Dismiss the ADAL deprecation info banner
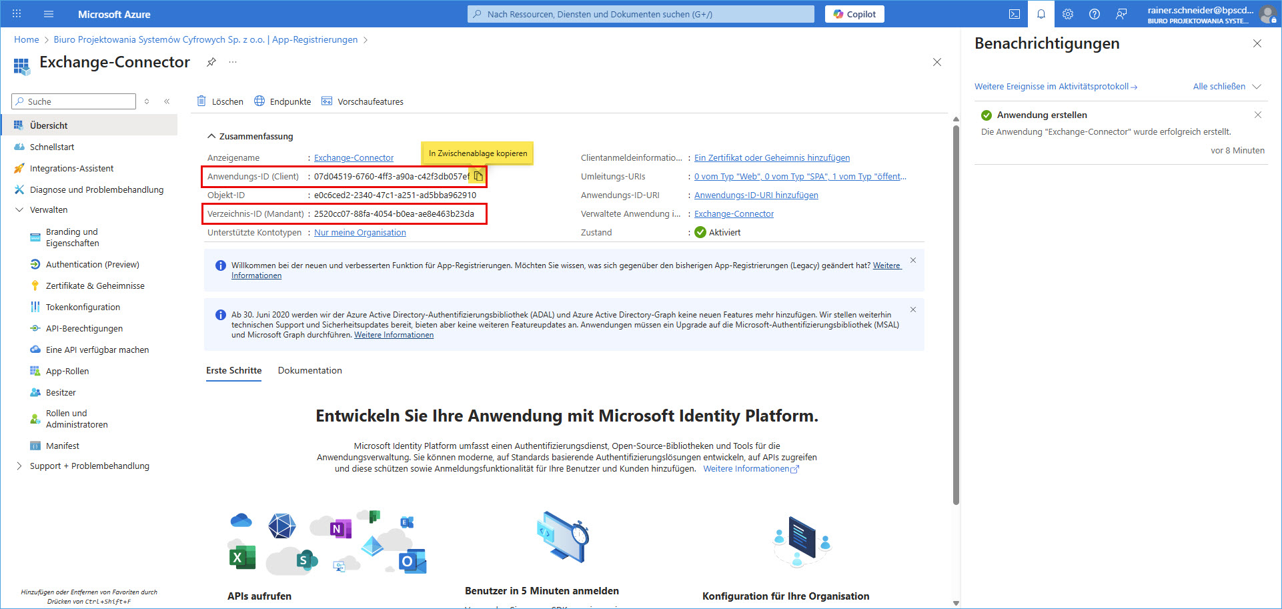The width and height of the screenshot is (1282, 609). point(913,310)
